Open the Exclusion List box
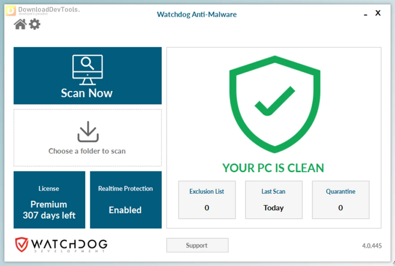The width and height of the screenshot is (395, 266). (x=207, y=200)
